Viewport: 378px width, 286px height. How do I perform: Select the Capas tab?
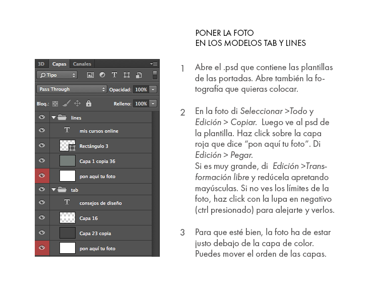point(59,64)
